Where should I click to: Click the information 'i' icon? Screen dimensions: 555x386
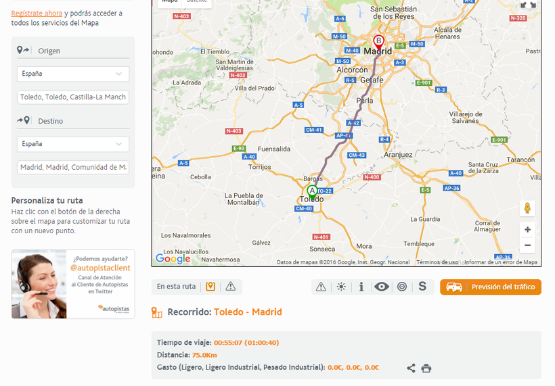click(361, 287)
